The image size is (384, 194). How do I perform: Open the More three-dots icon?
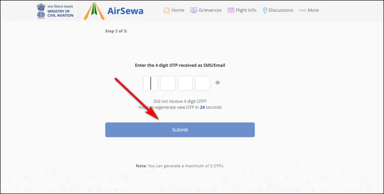tap(303, 10)
